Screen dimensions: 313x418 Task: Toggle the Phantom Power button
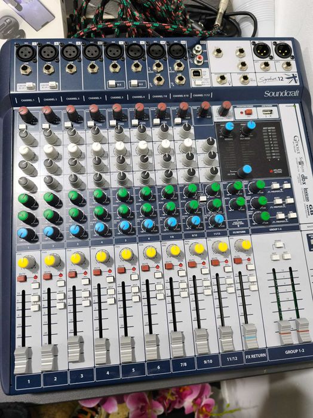[248, 112]
